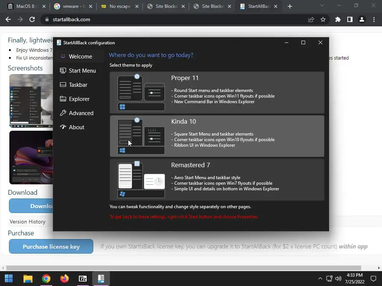Open the Chrome profile menu
382x286 pixels.
[362, 19]
